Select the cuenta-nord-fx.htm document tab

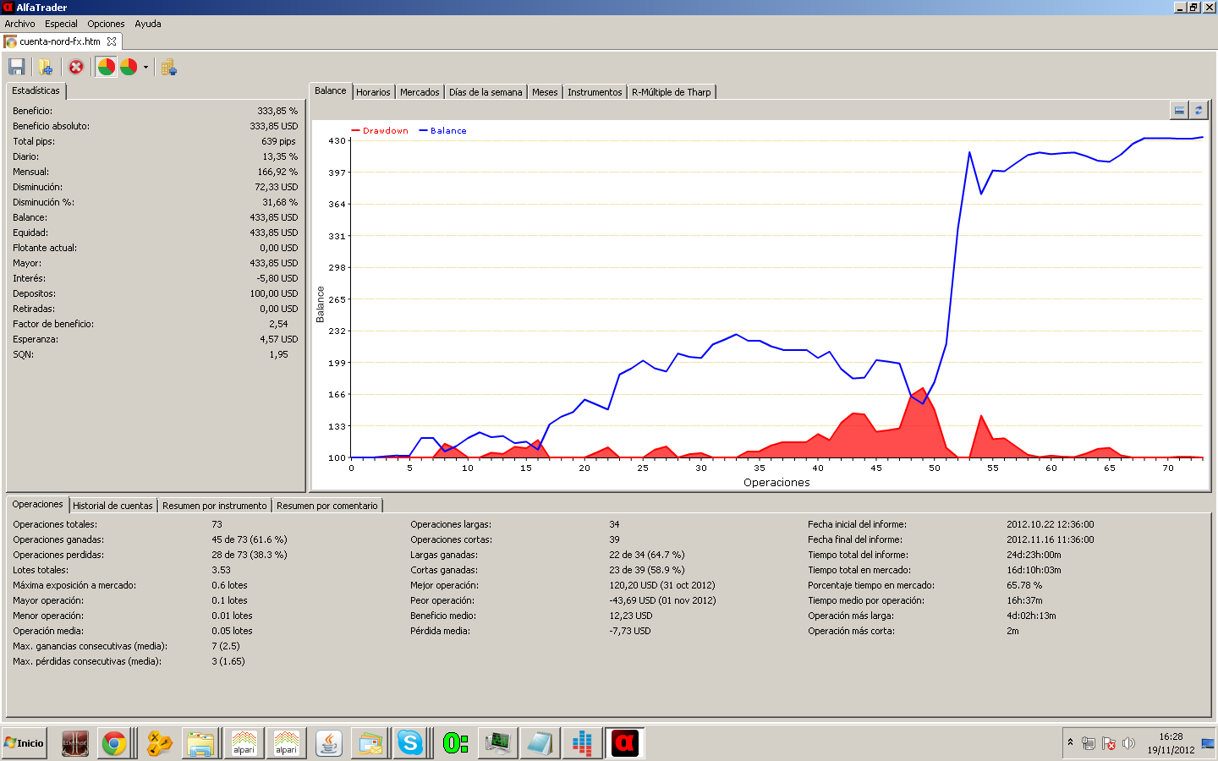tap(62, 41)
